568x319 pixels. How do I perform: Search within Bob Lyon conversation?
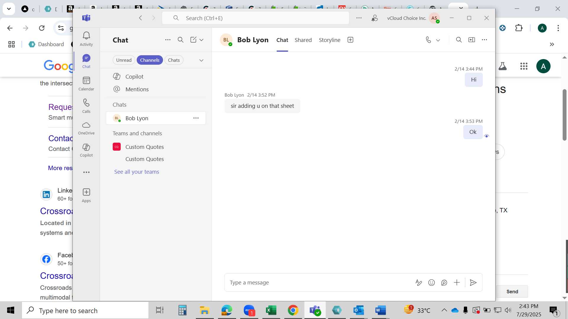pos(459,40)
